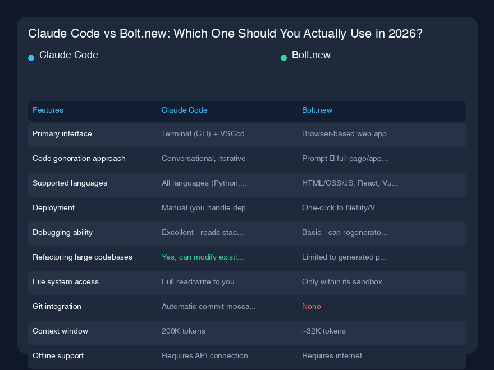
Task: Select the File system access row label
Action: pyautogui.click(x=66, y=281)
